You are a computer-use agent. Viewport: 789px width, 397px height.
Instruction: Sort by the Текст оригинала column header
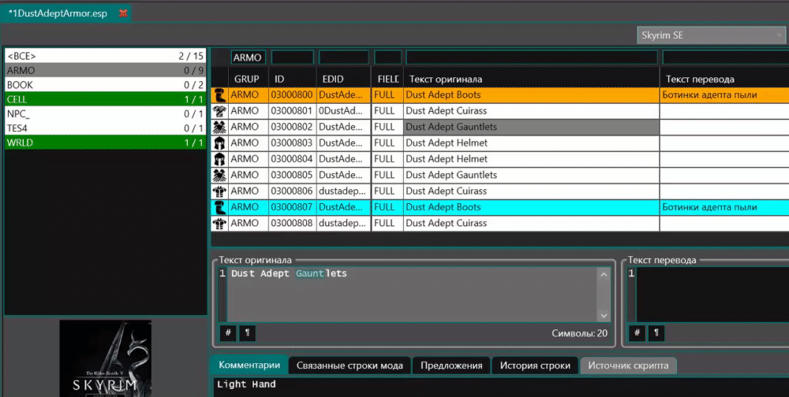[531, 79]
